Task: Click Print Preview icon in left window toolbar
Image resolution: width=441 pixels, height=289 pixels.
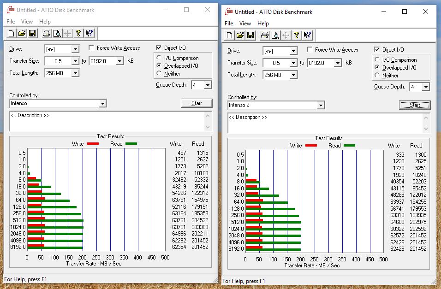Action: click(x=57, y=34)
